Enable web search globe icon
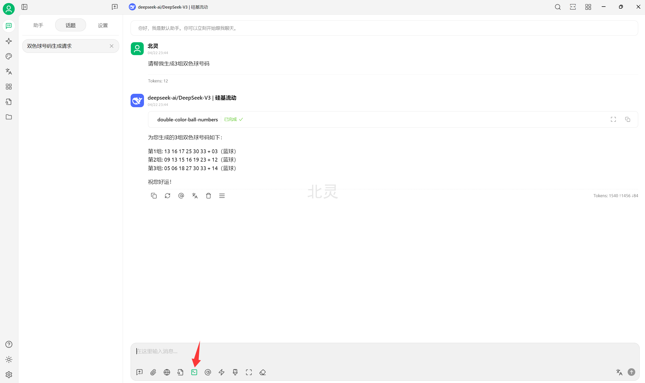 pos(167,372)
